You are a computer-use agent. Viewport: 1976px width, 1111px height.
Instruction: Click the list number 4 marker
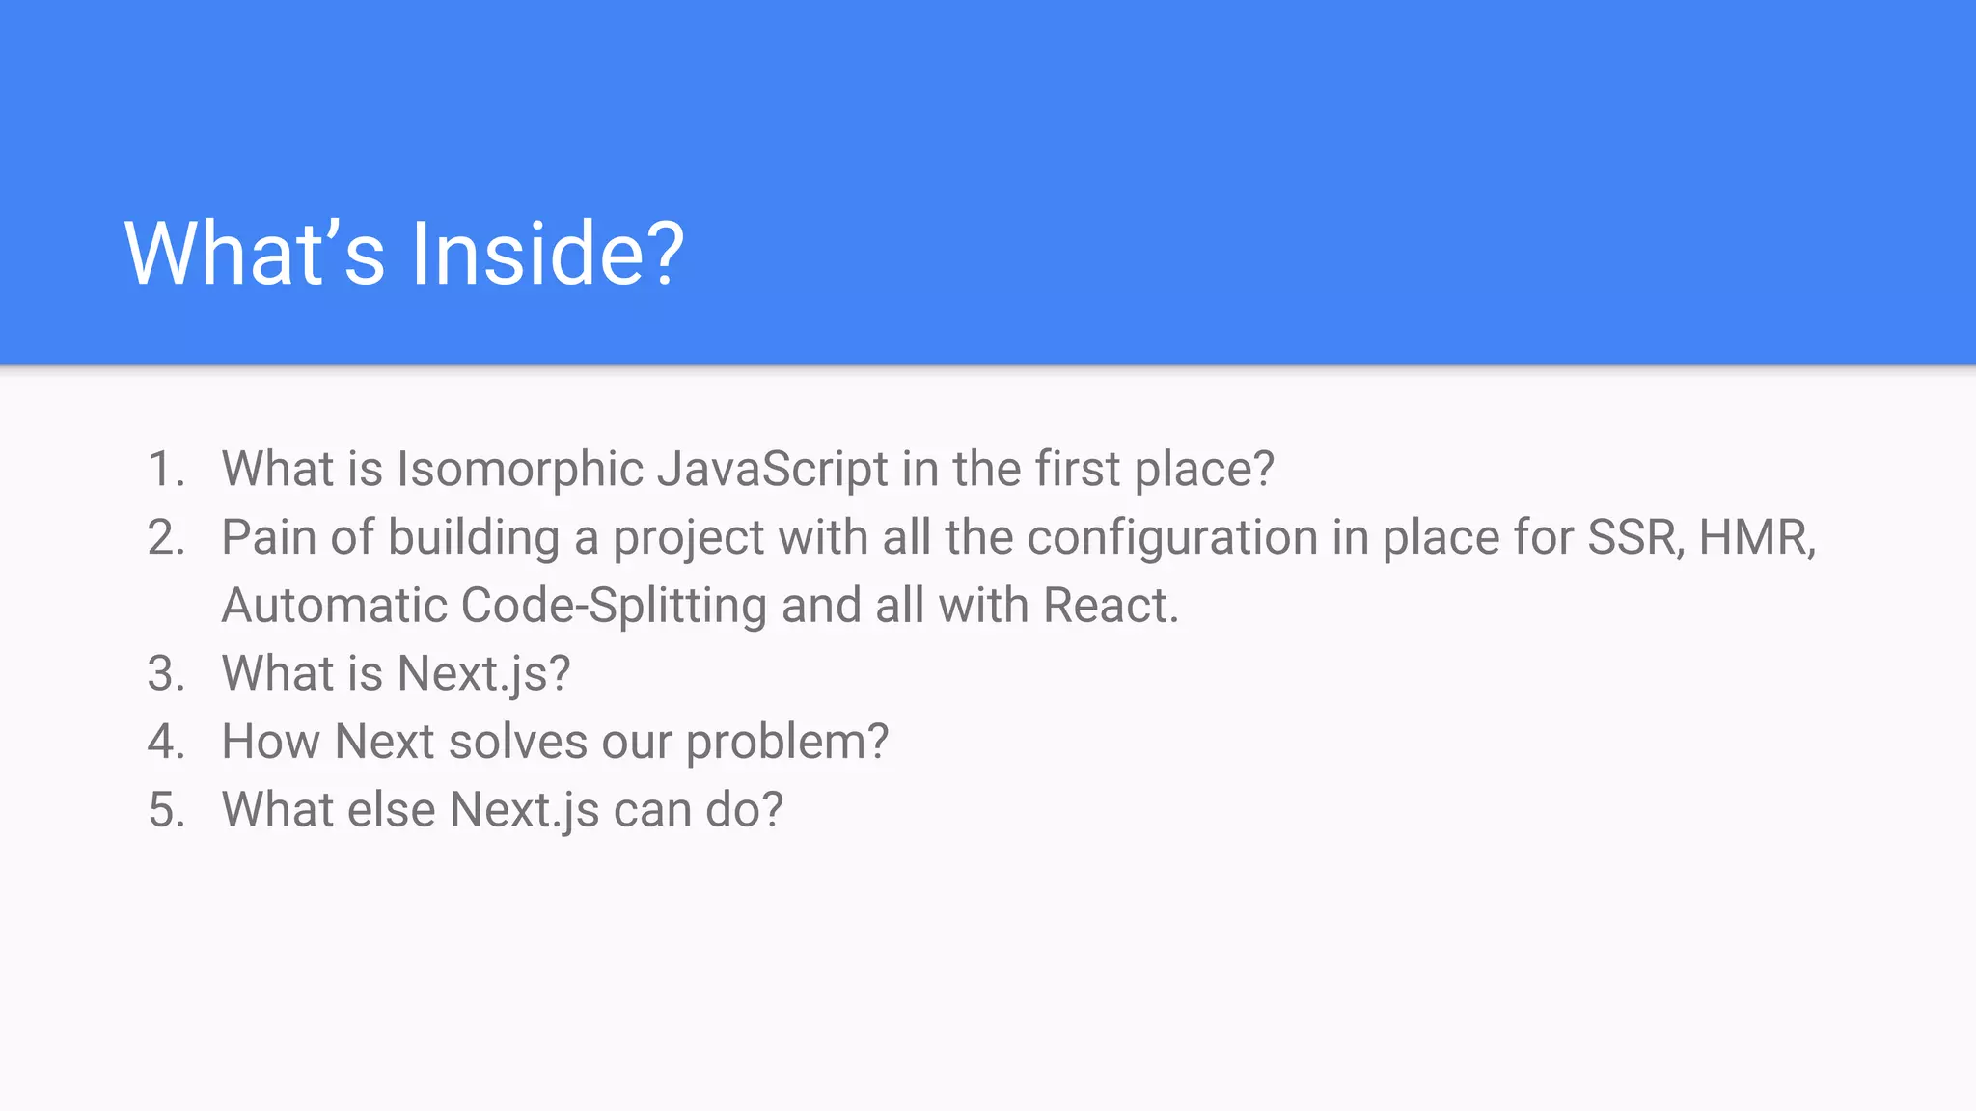point(166,742)
